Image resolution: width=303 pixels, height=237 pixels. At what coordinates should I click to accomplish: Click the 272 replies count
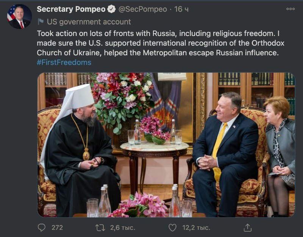57,228
